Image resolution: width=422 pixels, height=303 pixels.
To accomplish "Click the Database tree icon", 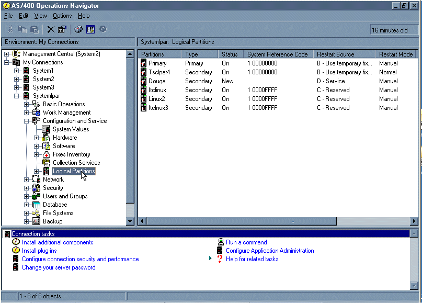I will pos(36,205).
